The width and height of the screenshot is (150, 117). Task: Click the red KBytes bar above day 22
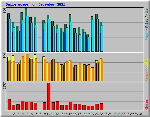(101, 106)
